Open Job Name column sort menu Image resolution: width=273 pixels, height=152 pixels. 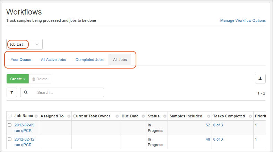[x=36, y=116]
